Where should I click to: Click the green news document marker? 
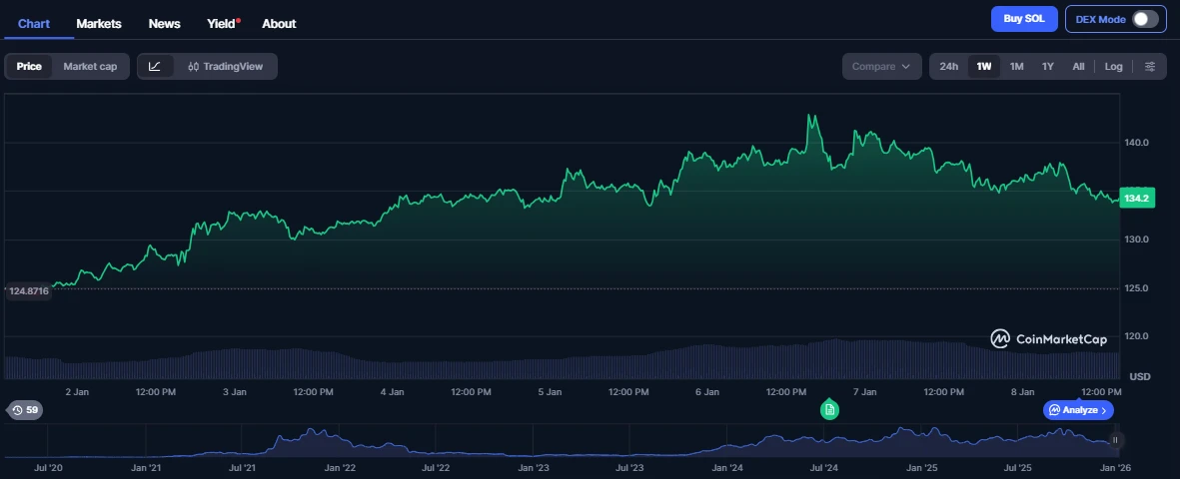829,410
